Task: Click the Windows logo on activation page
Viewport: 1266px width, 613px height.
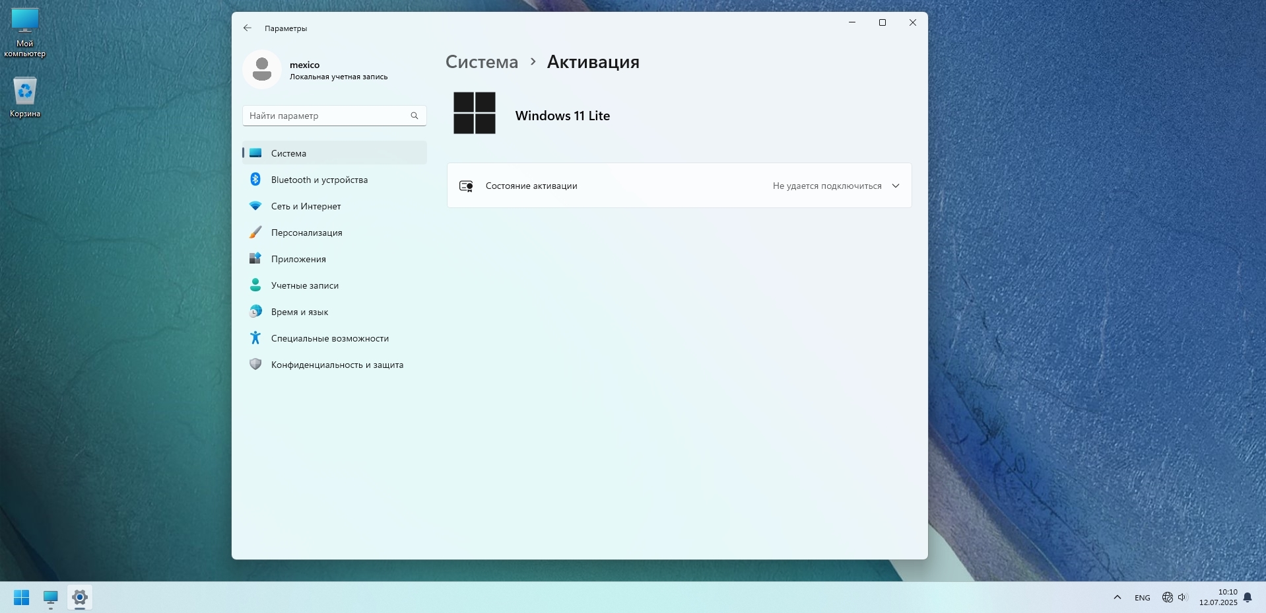Action: point(475,113)
